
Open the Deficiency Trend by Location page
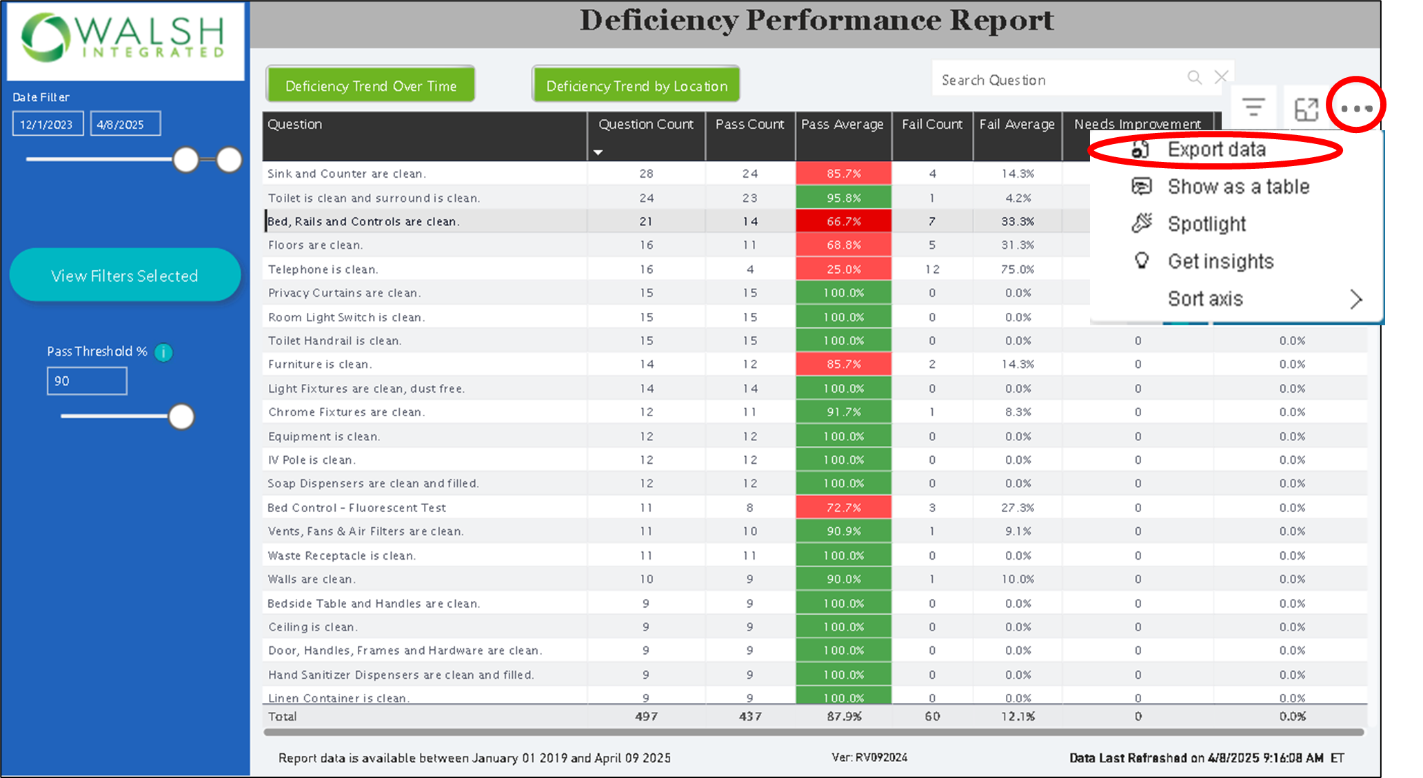636,86
